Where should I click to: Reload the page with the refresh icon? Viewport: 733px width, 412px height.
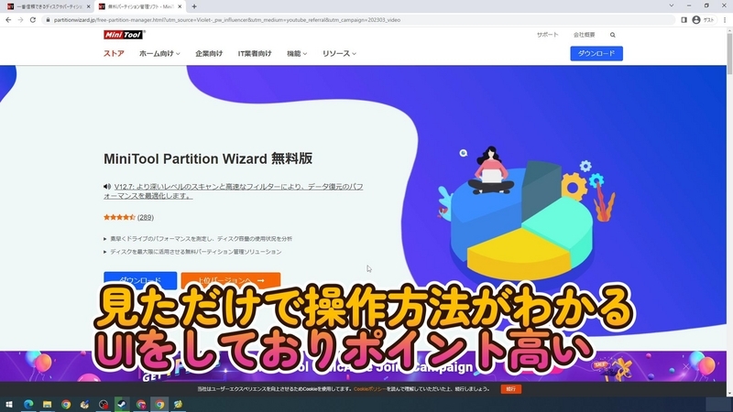click(33, 20)
